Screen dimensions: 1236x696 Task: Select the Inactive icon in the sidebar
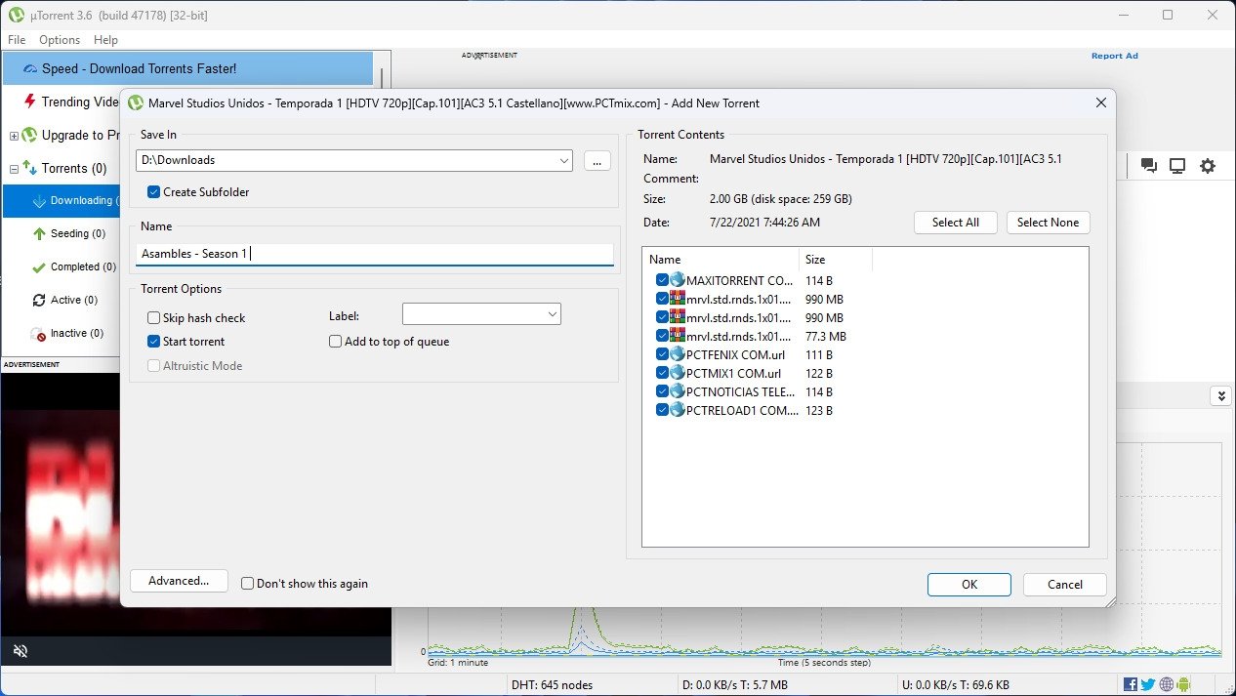pyautogui.click(x=39, y=334)
